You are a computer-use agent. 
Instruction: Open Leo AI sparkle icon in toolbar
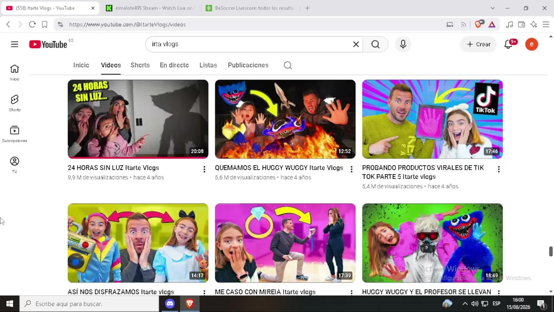(x=534, y=25)
